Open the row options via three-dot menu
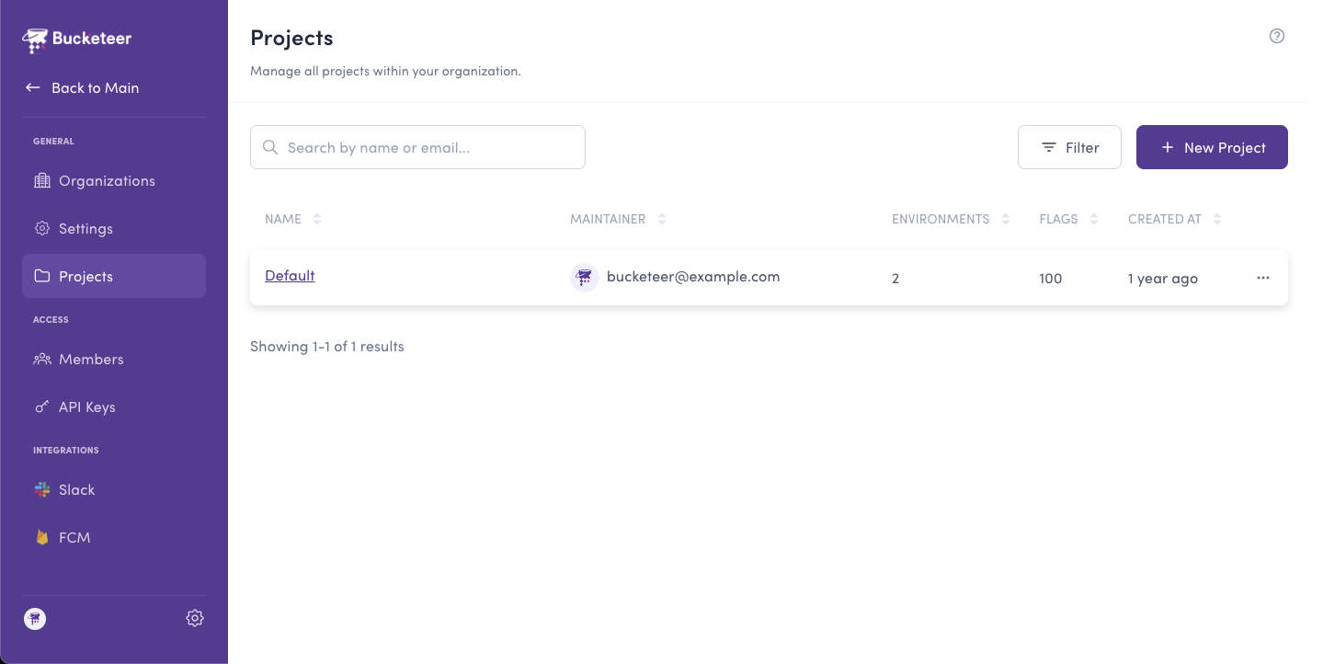1323x664 pixels. [1262, 278]
